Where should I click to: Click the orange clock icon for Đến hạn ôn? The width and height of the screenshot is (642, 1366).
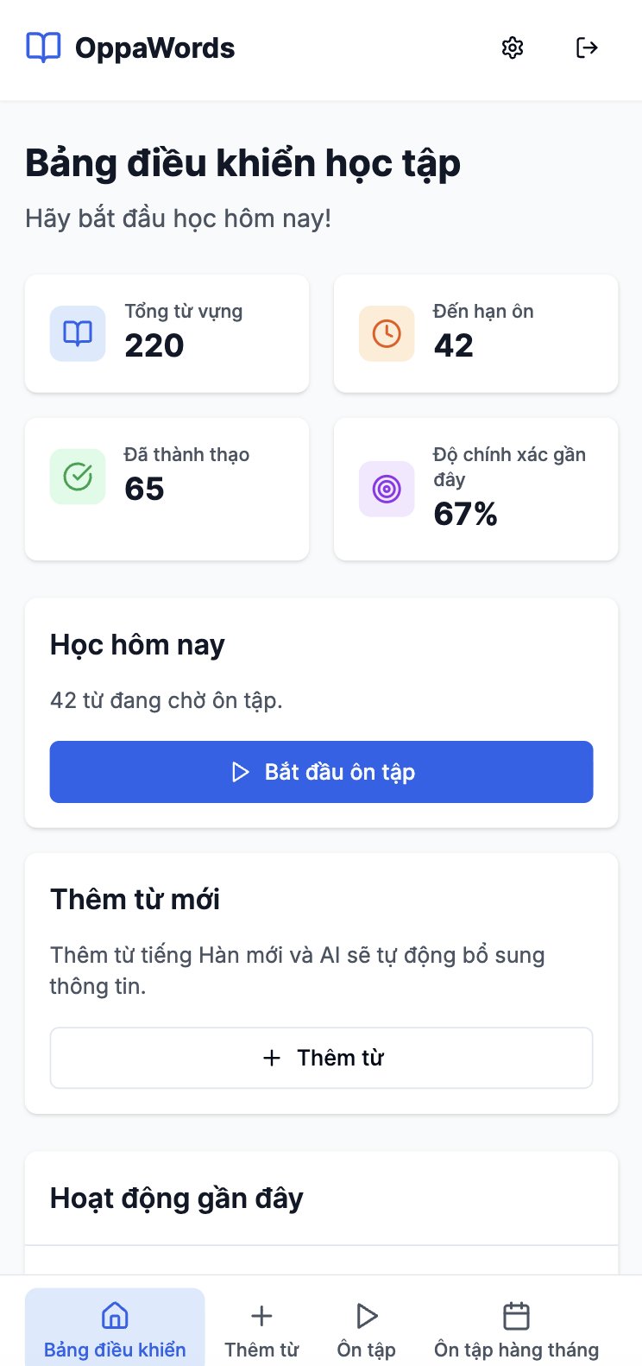coord(387,333)
